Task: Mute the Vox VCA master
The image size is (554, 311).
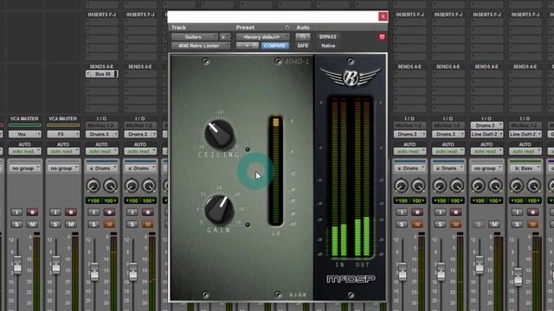Action: (x=32, y=225)
